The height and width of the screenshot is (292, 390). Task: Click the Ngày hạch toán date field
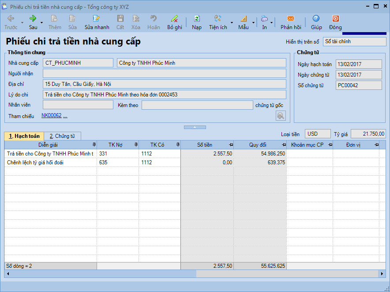pyautogui.click(x=359, y=64)
